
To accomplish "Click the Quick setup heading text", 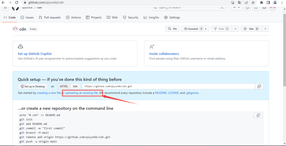I will [x=70, y=79].
